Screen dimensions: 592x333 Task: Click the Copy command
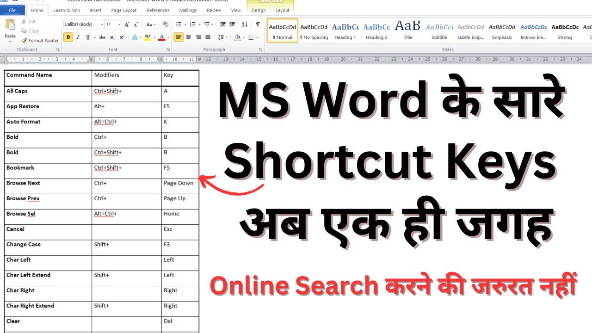coord(30,31)
